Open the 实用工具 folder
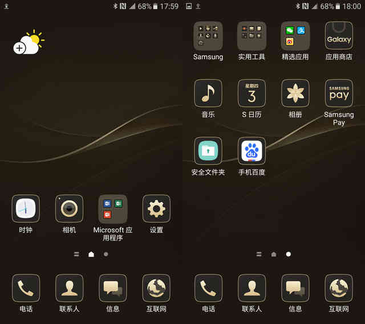The image size is (365, 324). pos(252,35)
